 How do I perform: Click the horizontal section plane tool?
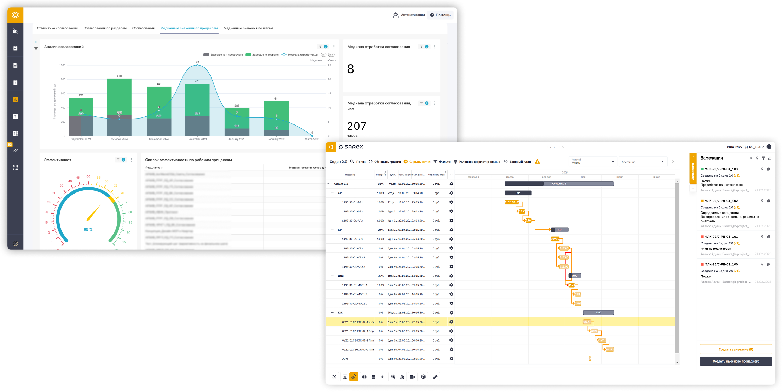[373, 377]
